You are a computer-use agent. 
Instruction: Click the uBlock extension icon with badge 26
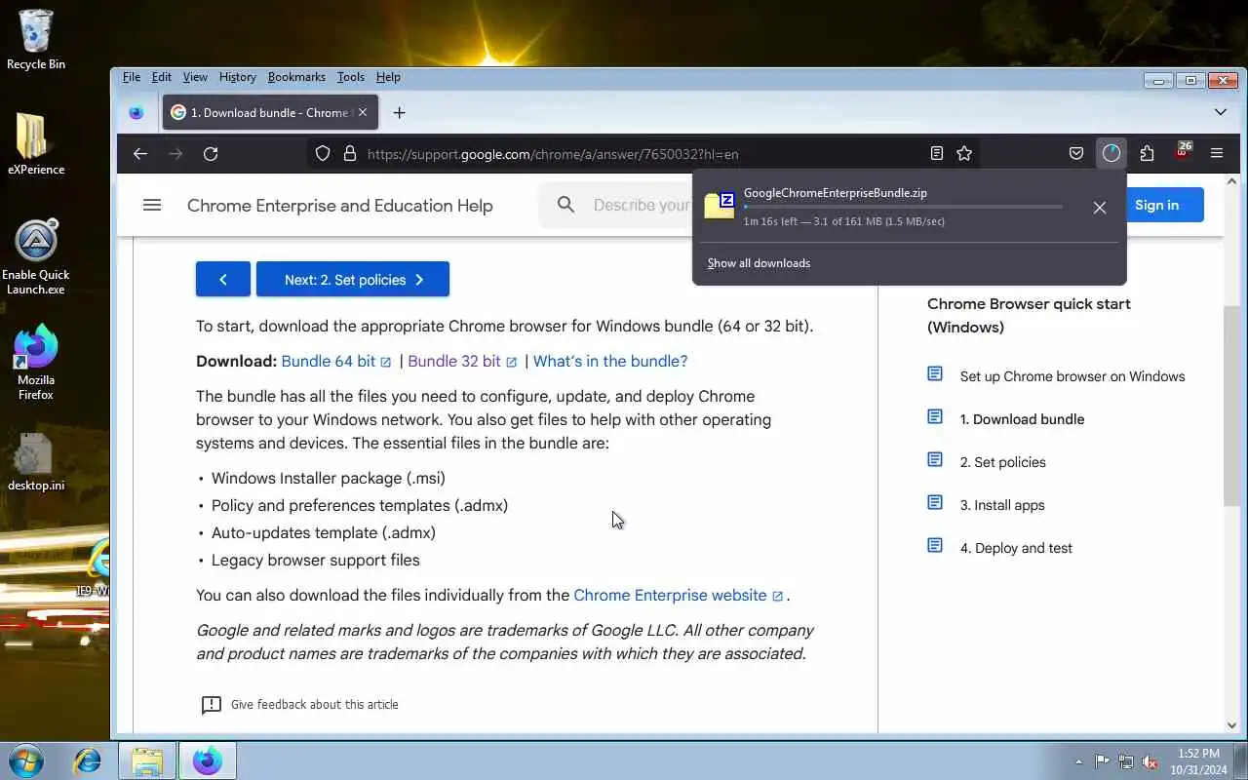(x=1182, y=151)
